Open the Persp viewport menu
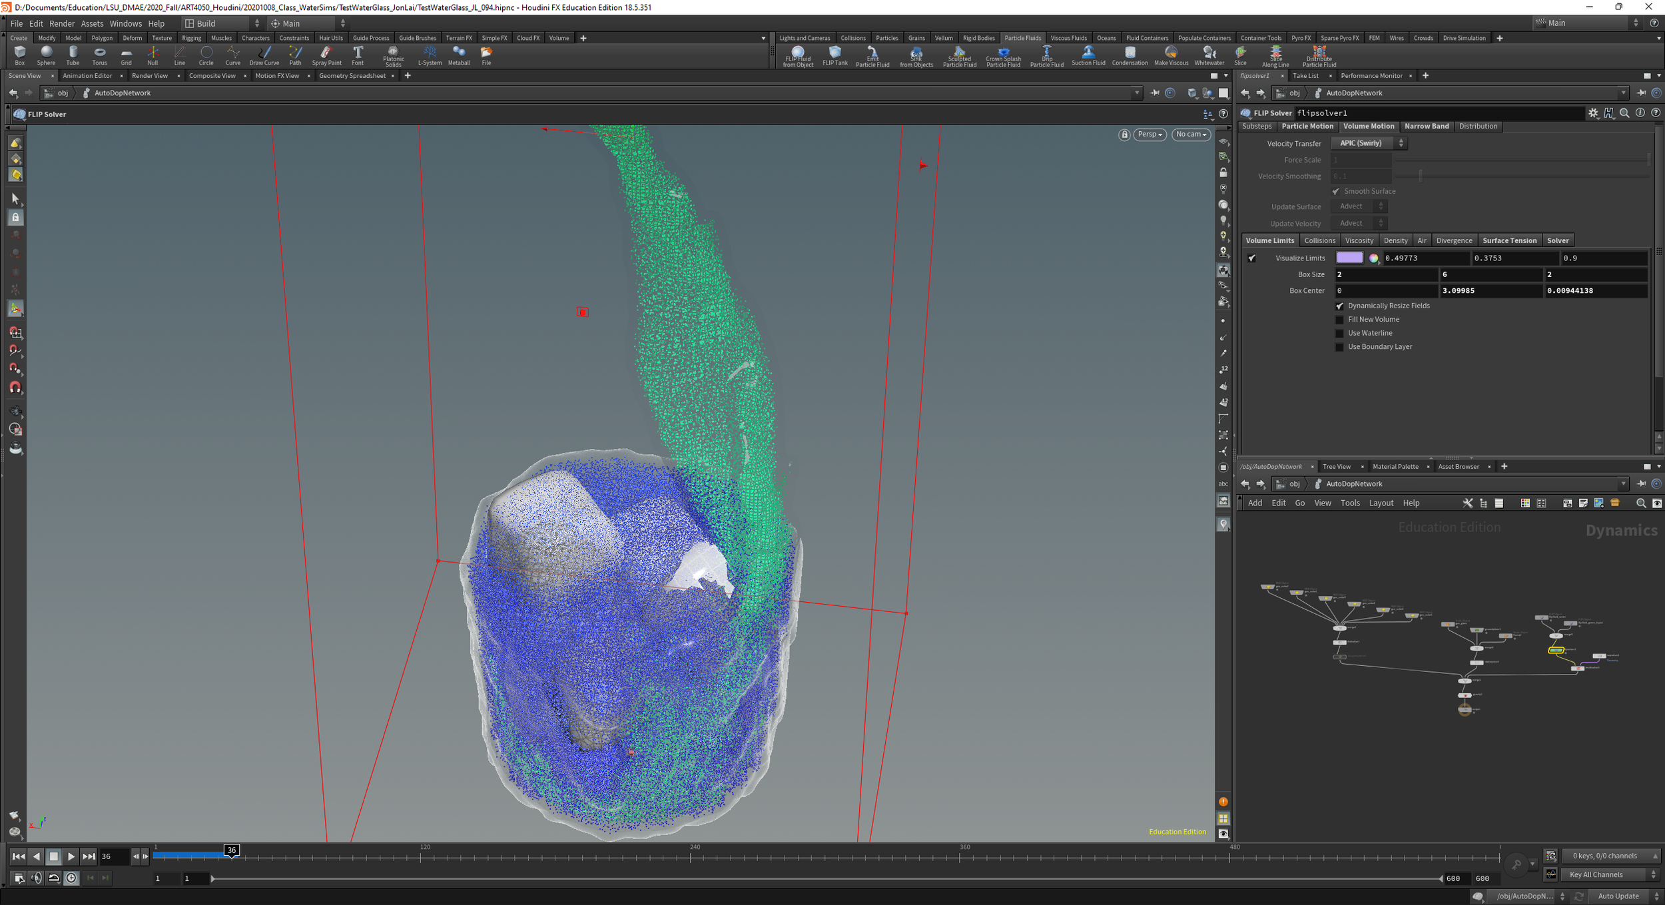The width and height of the screenshot is (1665, 905). click(x=1150, y=135)
